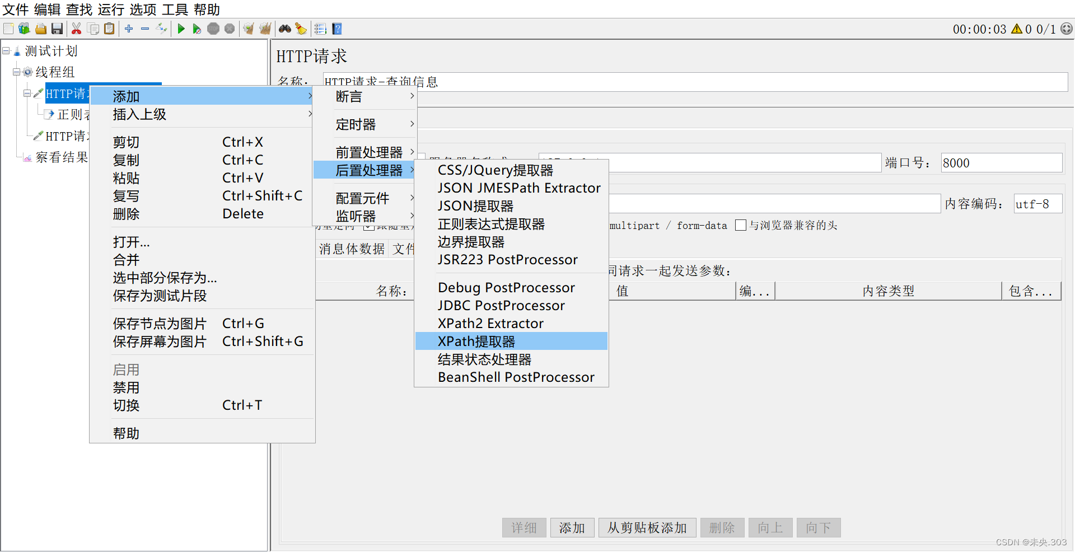The width and height of the screenshot is (1075, 552).
Task: Expand the 插入上级 submenu
Action: coord(202,114)
